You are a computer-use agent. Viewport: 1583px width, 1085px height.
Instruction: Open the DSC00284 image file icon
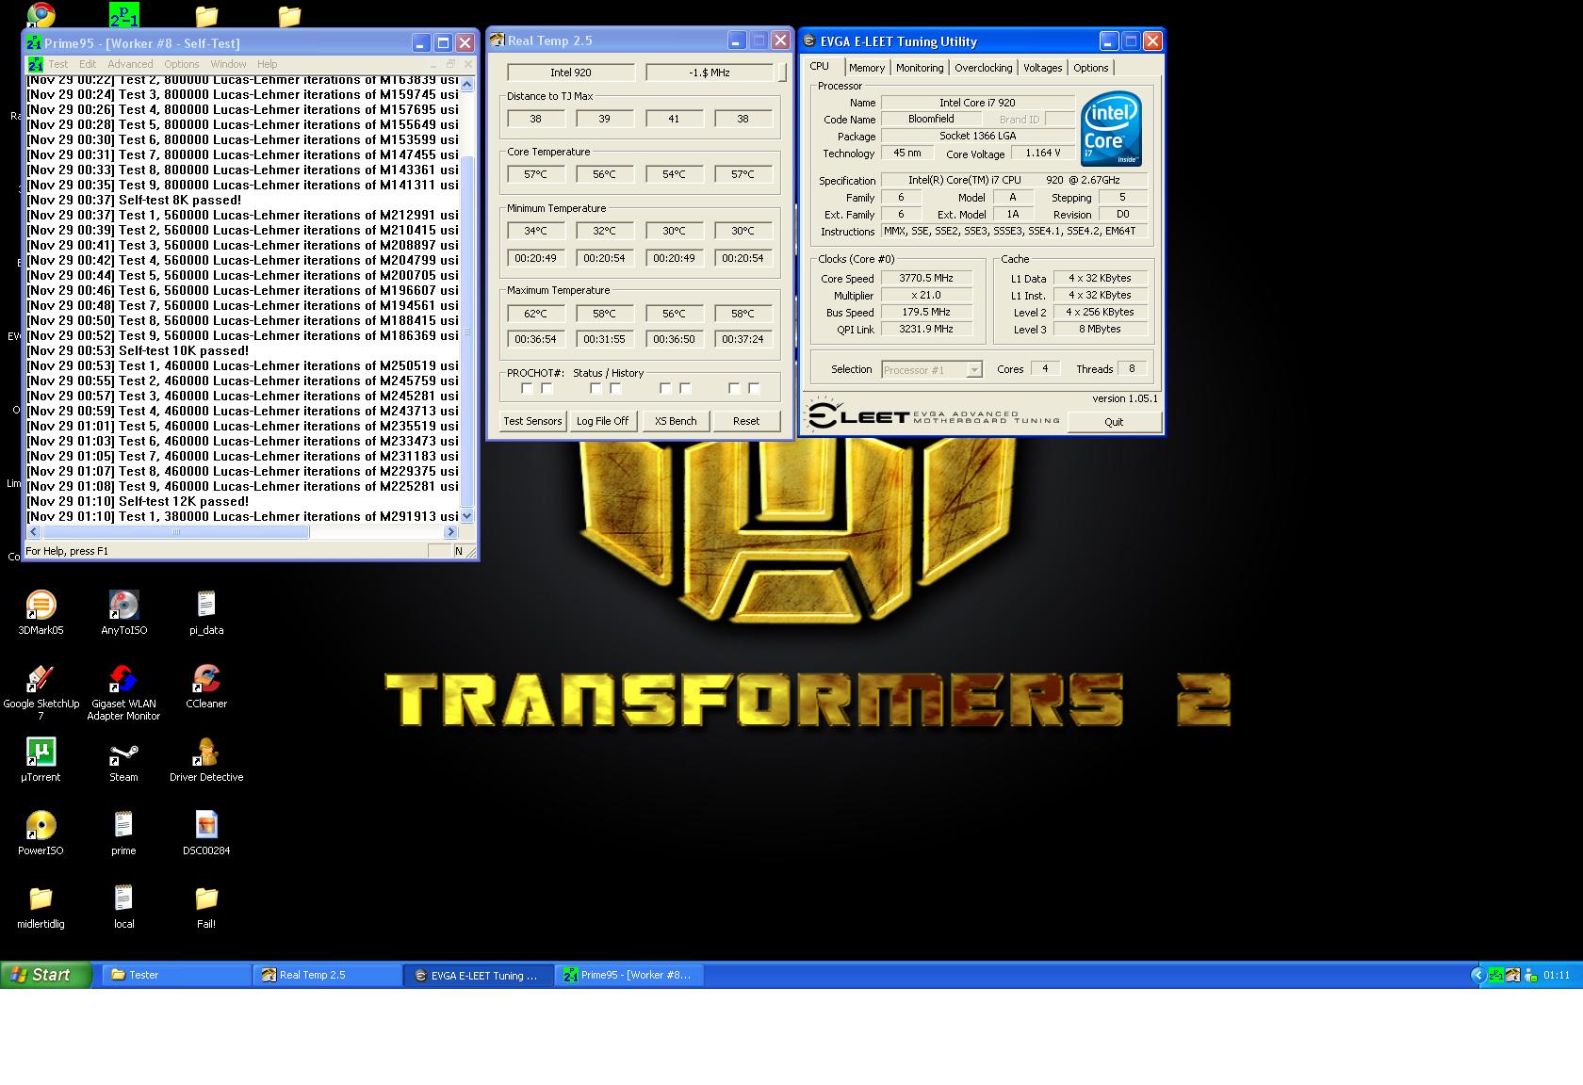point(206,833)
